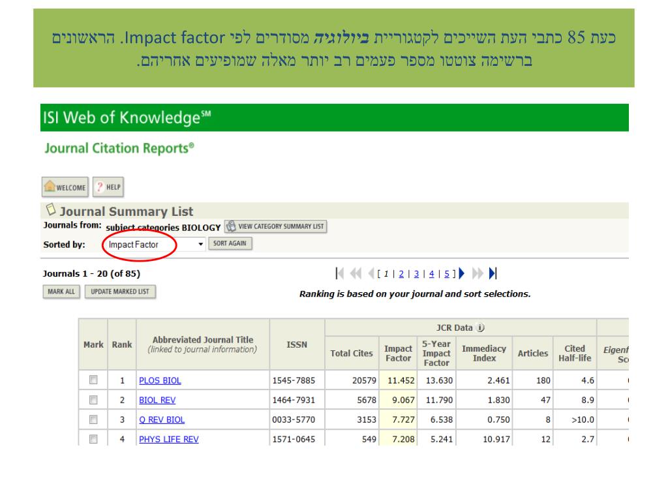Click immediacy index value 10.917

(496, 439)
